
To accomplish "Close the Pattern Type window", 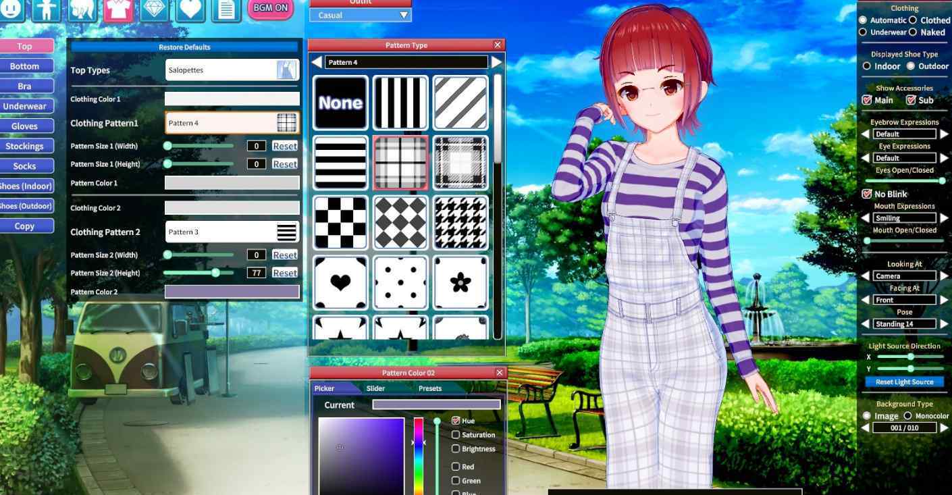I will (498, 45).
